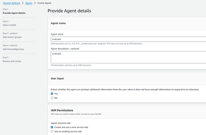206x135 pixels.
Task: Choose Use an existing service role
Action: click(52, 131)
